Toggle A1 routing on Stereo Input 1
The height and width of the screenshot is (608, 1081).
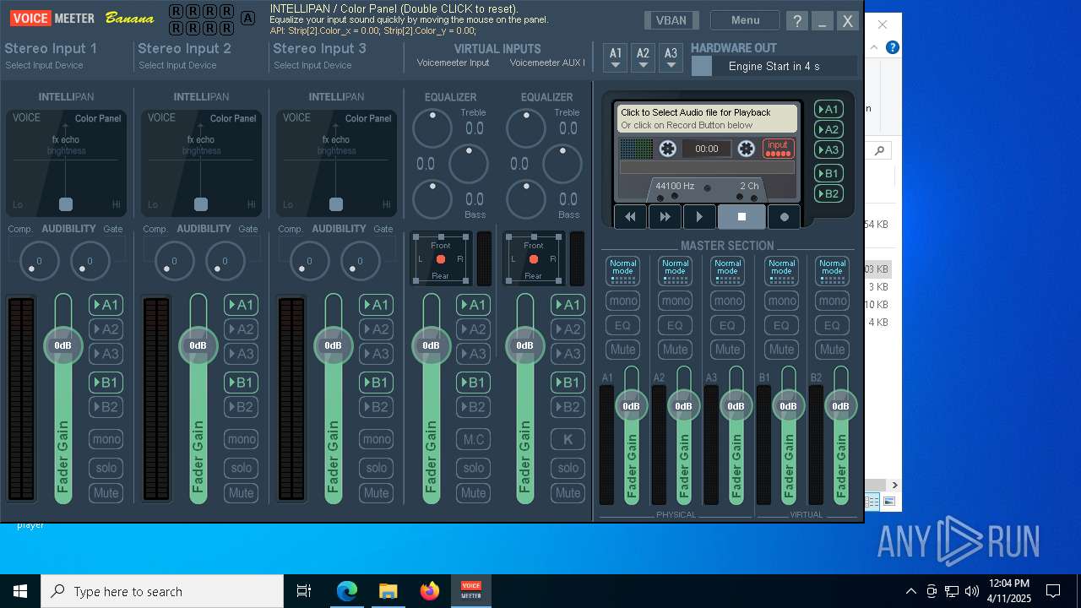pos(106,305)
